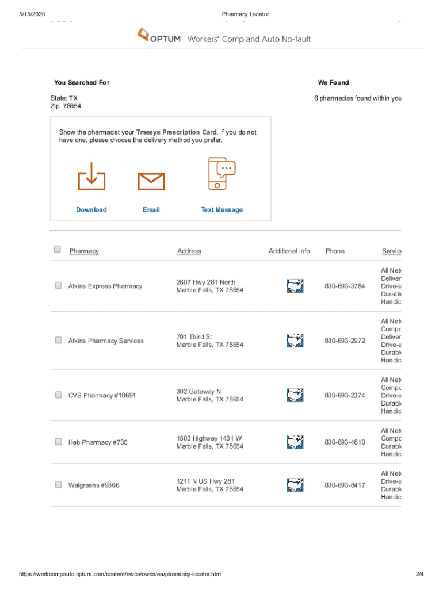The width and height of the screenshot is (443, 589).
Task: Check the Atkins Express Pharmacy checkbox
Action: coord(59,286)
